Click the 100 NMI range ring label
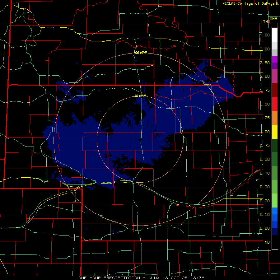 140,53
